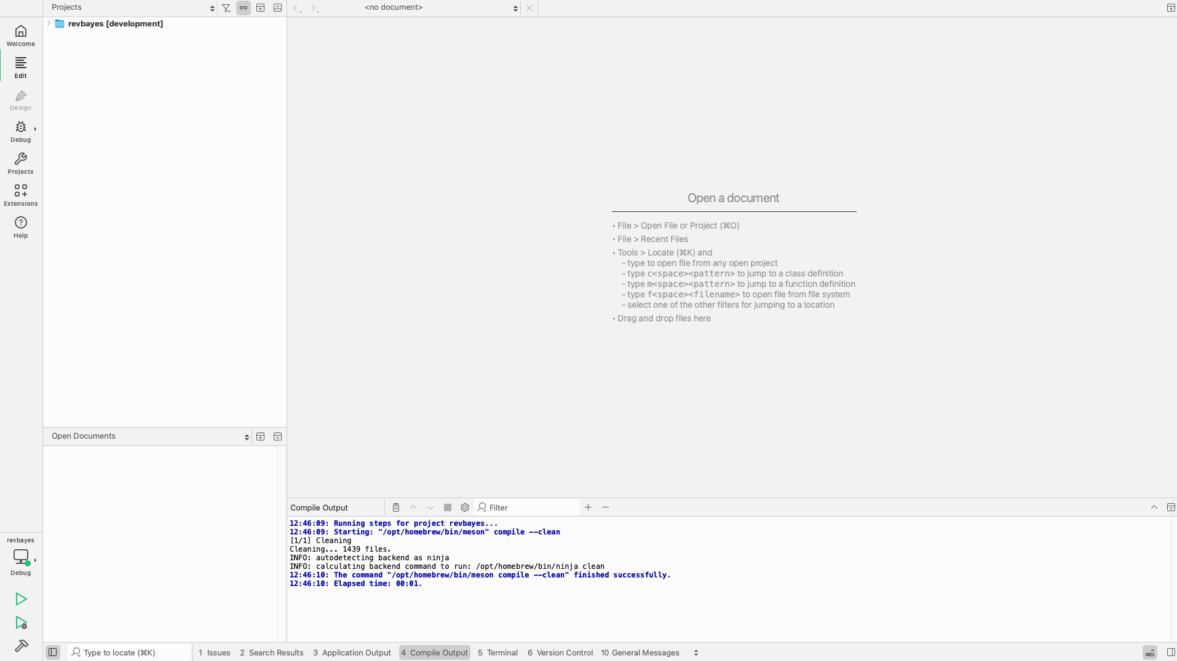Toggle synchronize with editor link button
Screen dimensions: 1177x661
[x=244, y=8]
